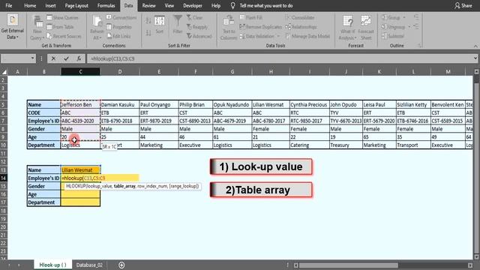Collapse the ribbon
The image size is (480, 270).
point(475,46)
